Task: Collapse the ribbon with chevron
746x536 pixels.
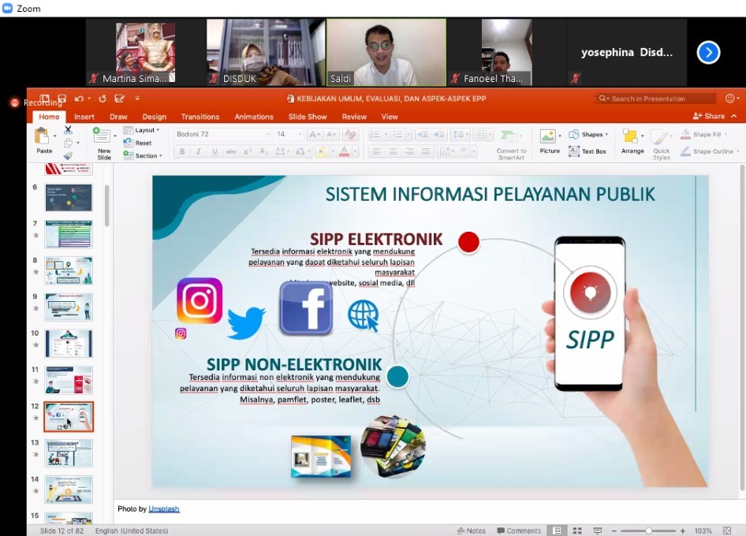Action: pos(734,116)
